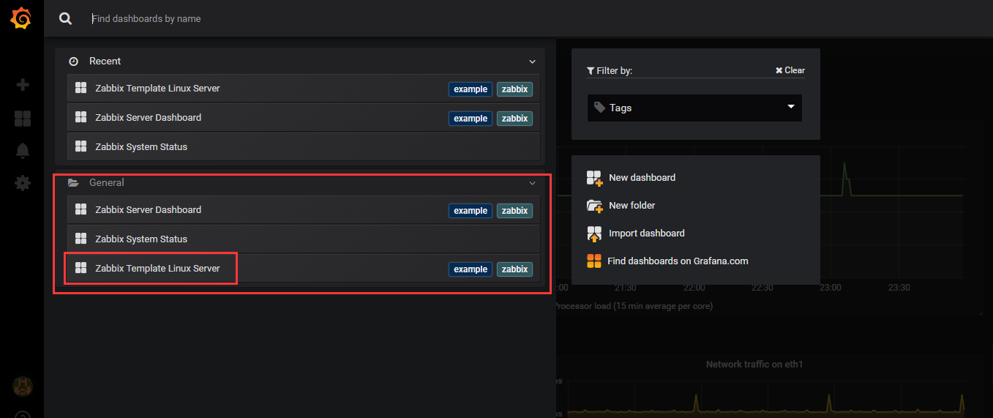Viewport: 993px width, 418px height.
Task: Open Zabbix Template Linux Server under Recent
Action: click(x=304, y=89)
